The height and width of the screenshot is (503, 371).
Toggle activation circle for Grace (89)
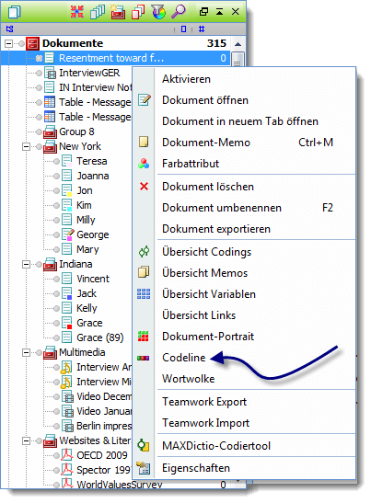[56, 337]
